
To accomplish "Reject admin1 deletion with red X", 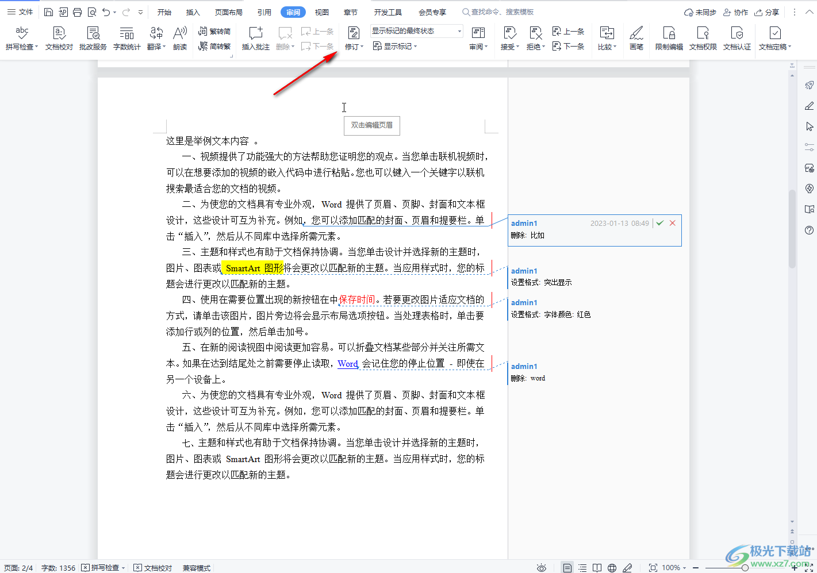I will (x=672, y=223).
